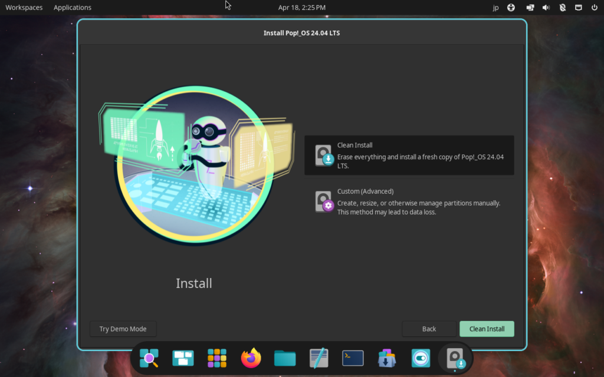
Task: Click the Try Demo Mode button
Action: (123, 329)
